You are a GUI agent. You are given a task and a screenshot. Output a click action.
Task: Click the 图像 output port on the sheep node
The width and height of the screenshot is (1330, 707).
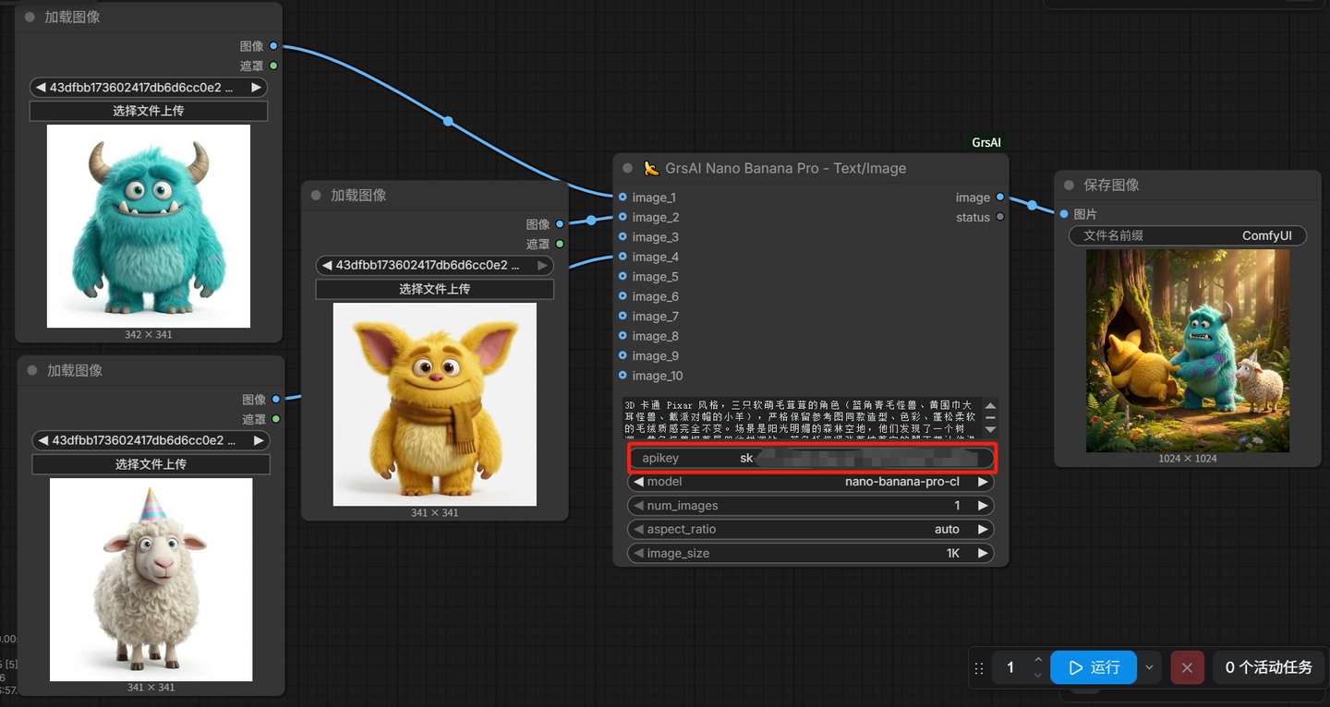pyautogui.click(x=275, y=400)
